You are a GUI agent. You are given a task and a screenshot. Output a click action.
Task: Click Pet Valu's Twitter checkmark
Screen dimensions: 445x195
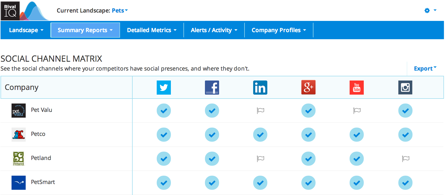coord(164,111)
